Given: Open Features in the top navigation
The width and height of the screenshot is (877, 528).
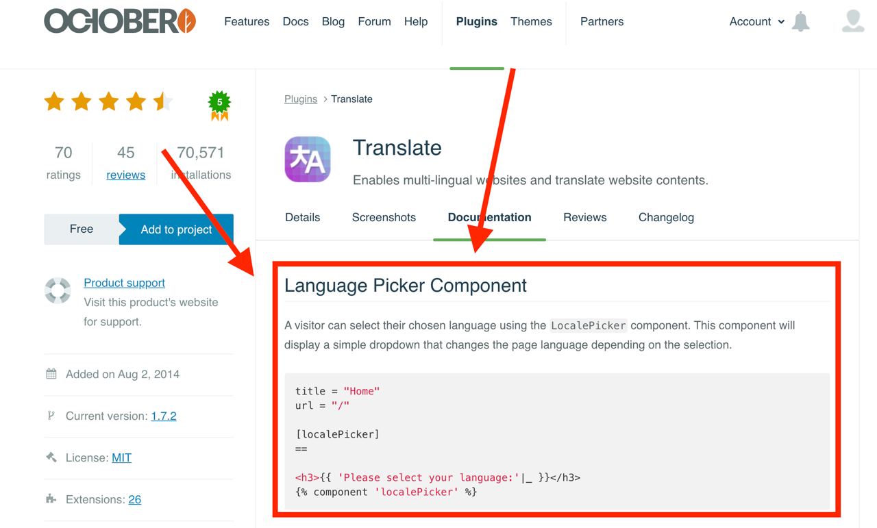Looking at the screenshot, I should pos(247,21).
